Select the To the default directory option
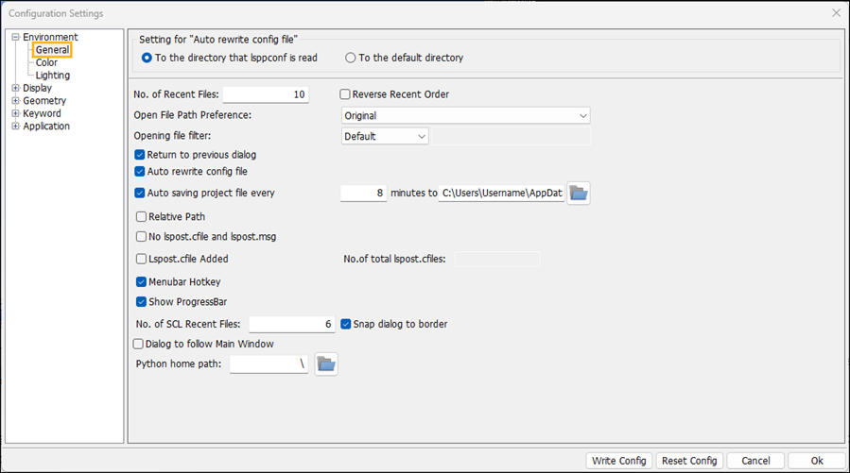 click(351, 58)
